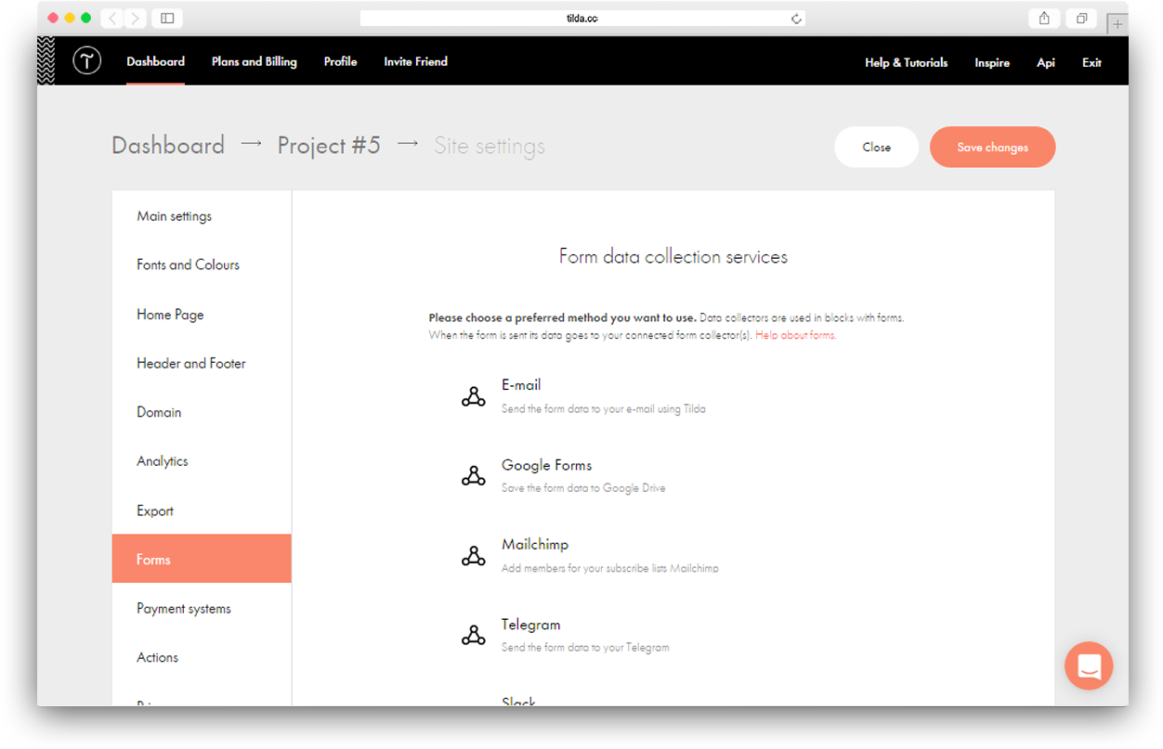Select the Analytics section in the sidebar
The width and height of the screenshot is (1163, 749).
point(163,460)
